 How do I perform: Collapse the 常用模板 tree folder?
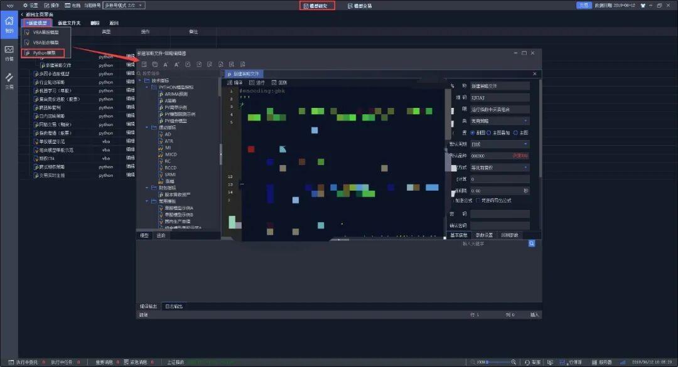pos(147,201)
